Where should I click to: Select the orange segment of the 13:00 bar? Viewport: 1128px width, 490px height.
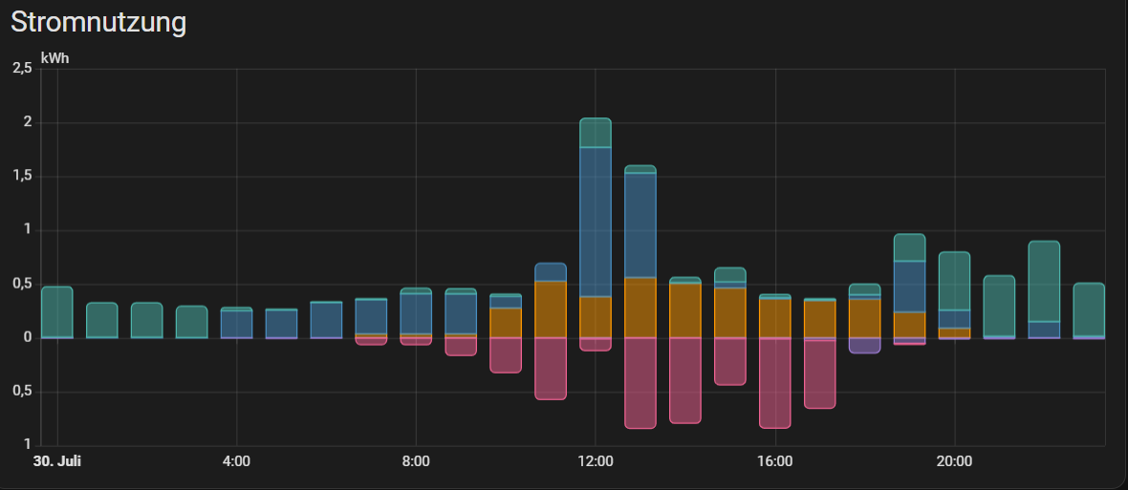coord(640,308)
